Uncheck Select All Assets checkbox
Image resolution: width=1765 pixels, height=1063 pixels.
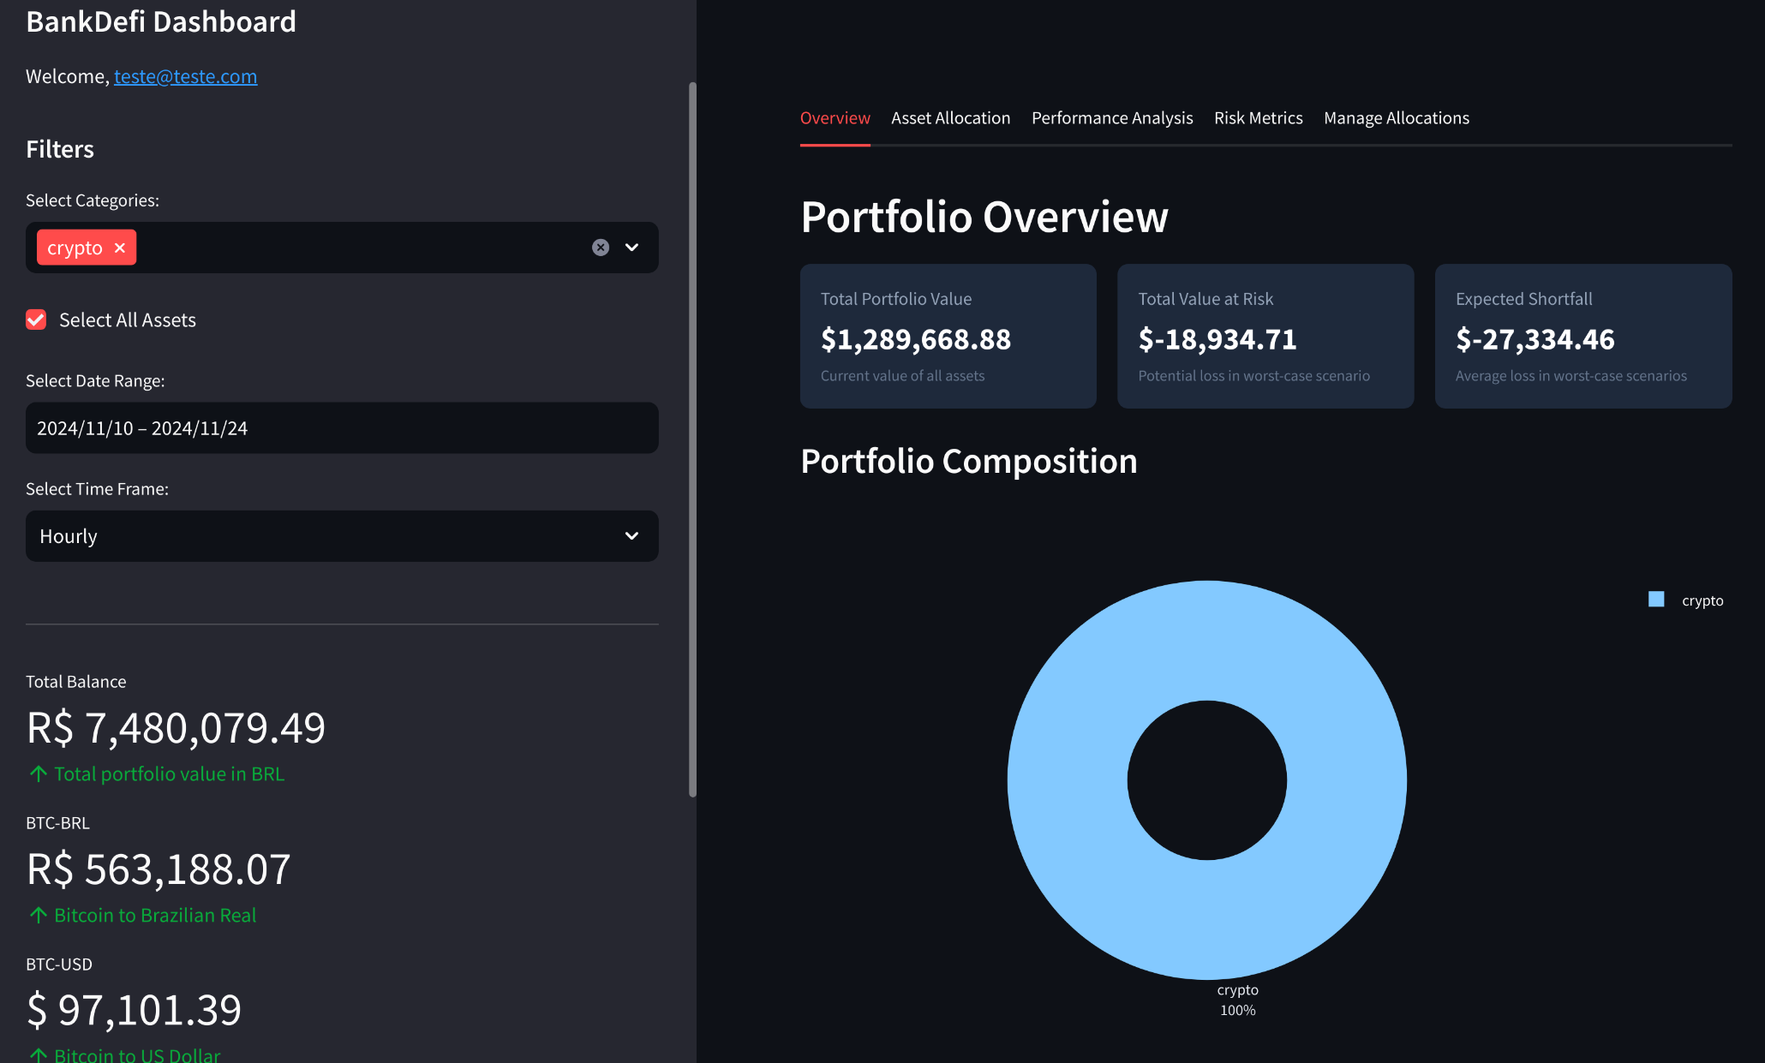click(36, 319)
